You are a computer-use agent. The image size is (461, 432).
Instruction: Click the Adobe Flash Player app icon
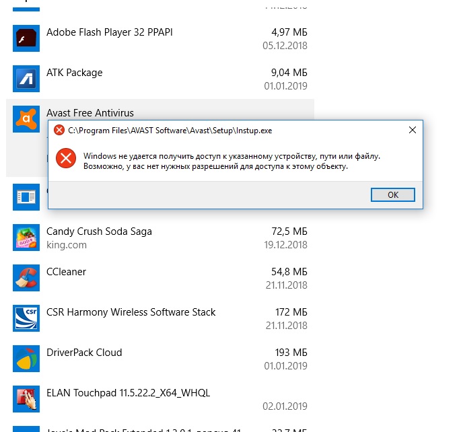(26, 38)
